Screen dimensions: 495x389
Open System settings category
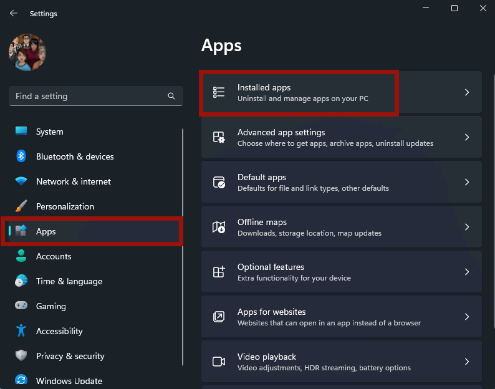coord(50,132)
